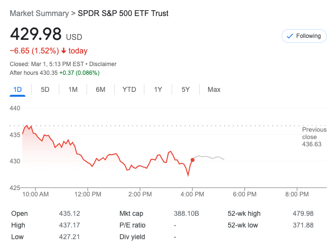Click the 429.98 price figure

36,35
